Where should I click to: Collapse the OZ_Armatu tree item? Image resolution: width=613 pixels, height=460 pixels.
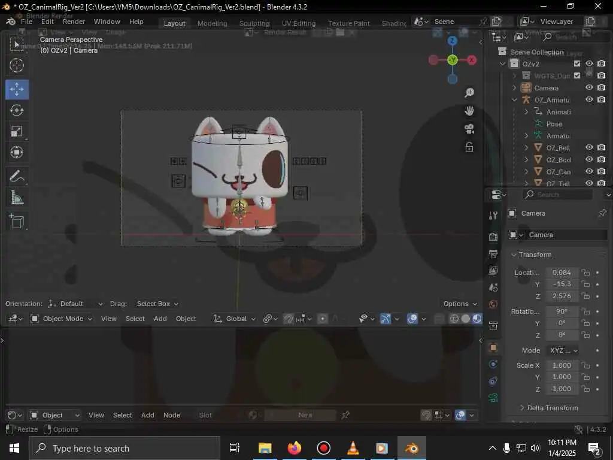[x=515, y=100]
